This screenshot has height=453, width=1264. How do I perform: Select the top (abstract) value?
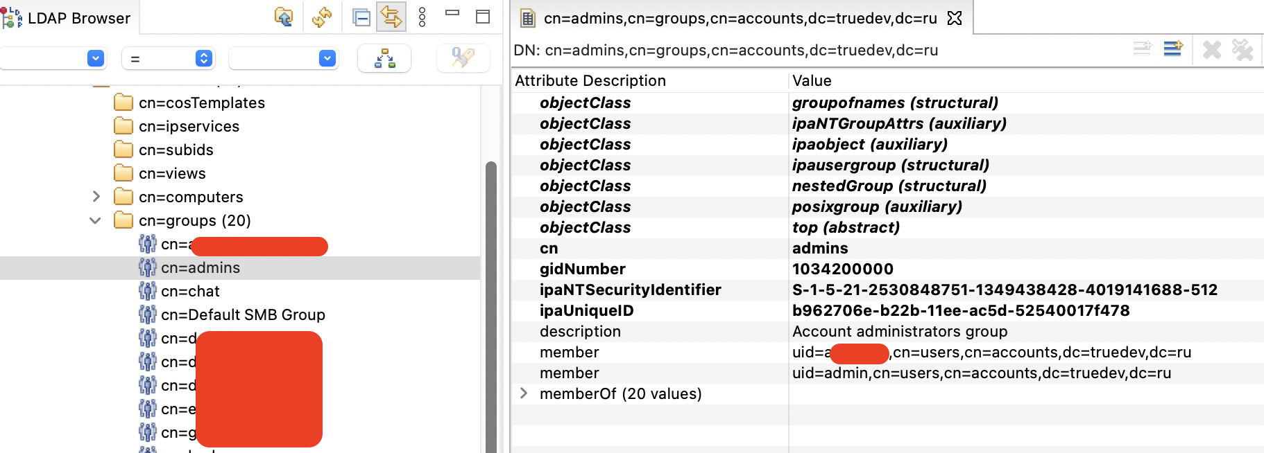(x=846, y=227)
